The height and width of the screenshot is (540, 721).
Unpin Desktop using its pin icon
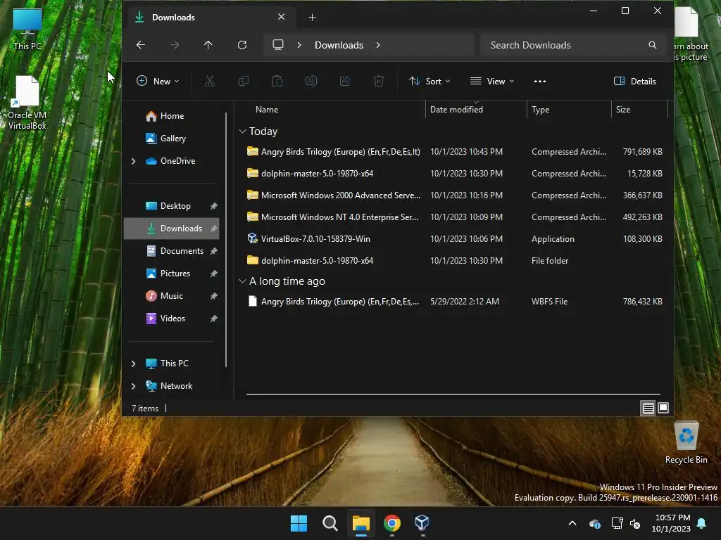click(x=214, y=206)
